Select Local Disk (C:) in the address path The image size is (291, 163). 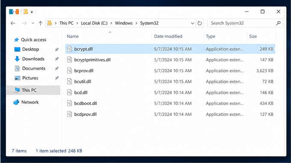94,23
